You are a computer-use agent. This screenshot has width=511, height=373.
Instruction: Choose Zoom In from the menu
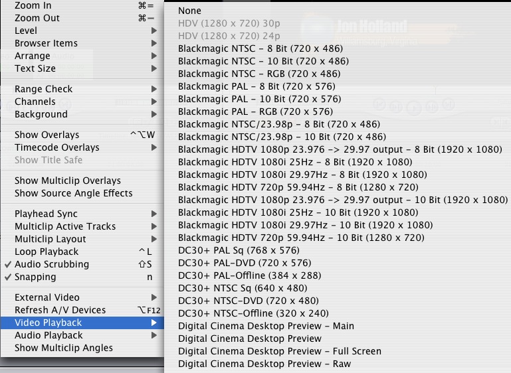coord(82,5)
